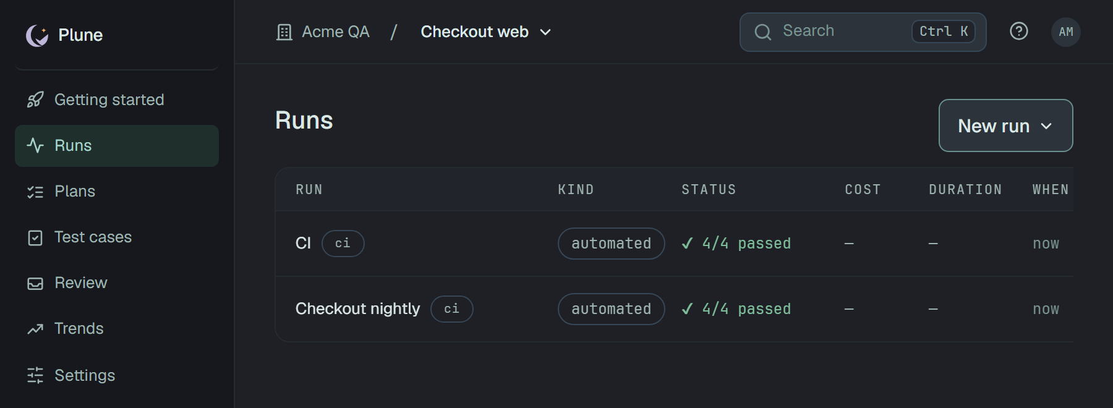
Task: Click the automated badge for Checkout nightly
Action: click(x=612, y=309)
